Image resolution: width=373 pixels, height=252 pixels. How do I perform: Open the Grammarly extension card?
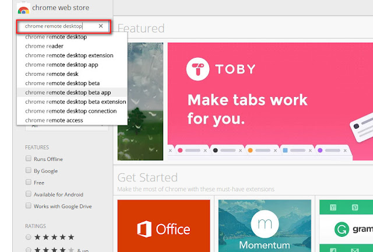tap(346, 226)
